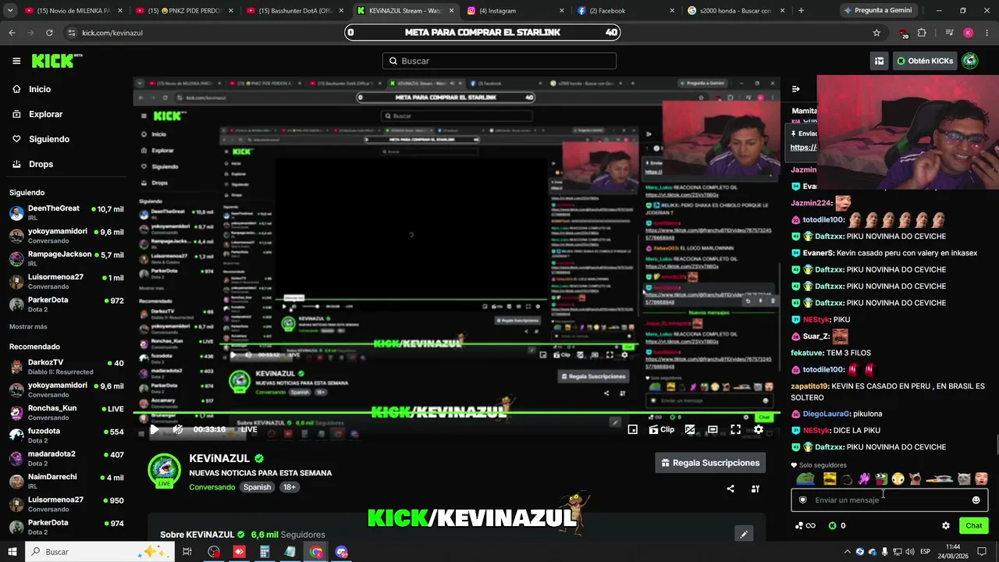Image resolution: width=999 pixels, height=562 pixels.
Task: Open Chrome media controls icon
Action: tap(949, 33)
